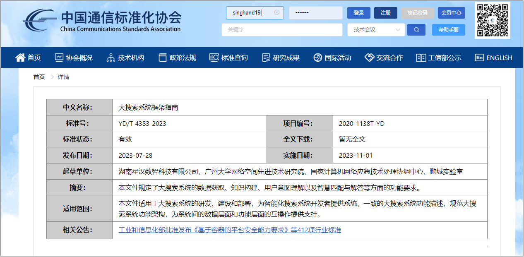The width and height of the screenshot is (524, 257).
Task: Click the 项目编号 label cell
Action: tap(300, 123)
